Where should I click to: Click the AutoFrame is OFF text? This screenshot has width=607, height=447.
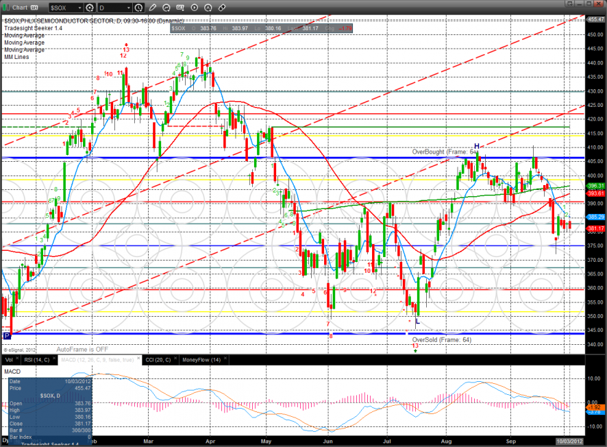coord(82,350)
